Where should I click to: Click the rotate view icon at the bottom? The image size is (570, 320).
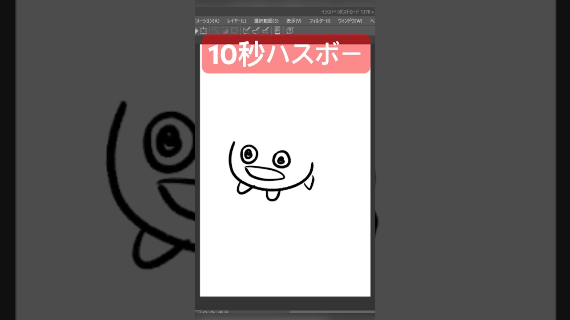(226, 312)
